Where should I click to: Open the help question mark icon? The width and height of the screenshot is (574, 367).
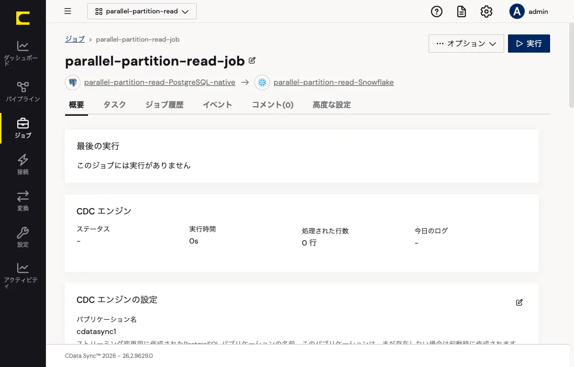437,11
